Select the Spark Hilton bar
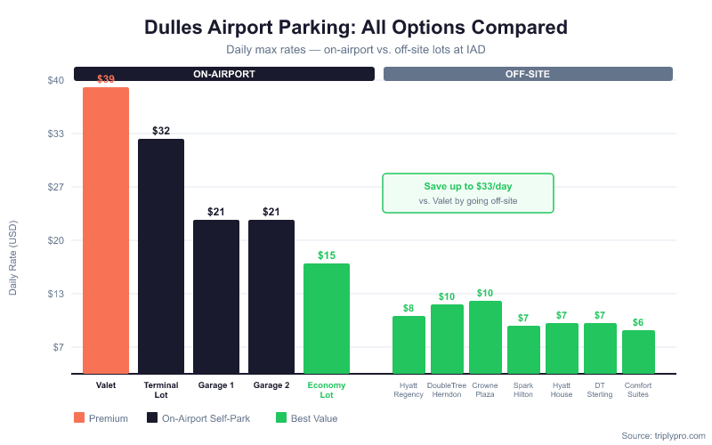The height and width of the screenshot is (445, 712). [523, 350]
